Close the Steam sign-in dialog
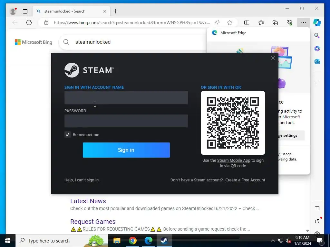Screen dimensions: 330x247 (273, 58)
